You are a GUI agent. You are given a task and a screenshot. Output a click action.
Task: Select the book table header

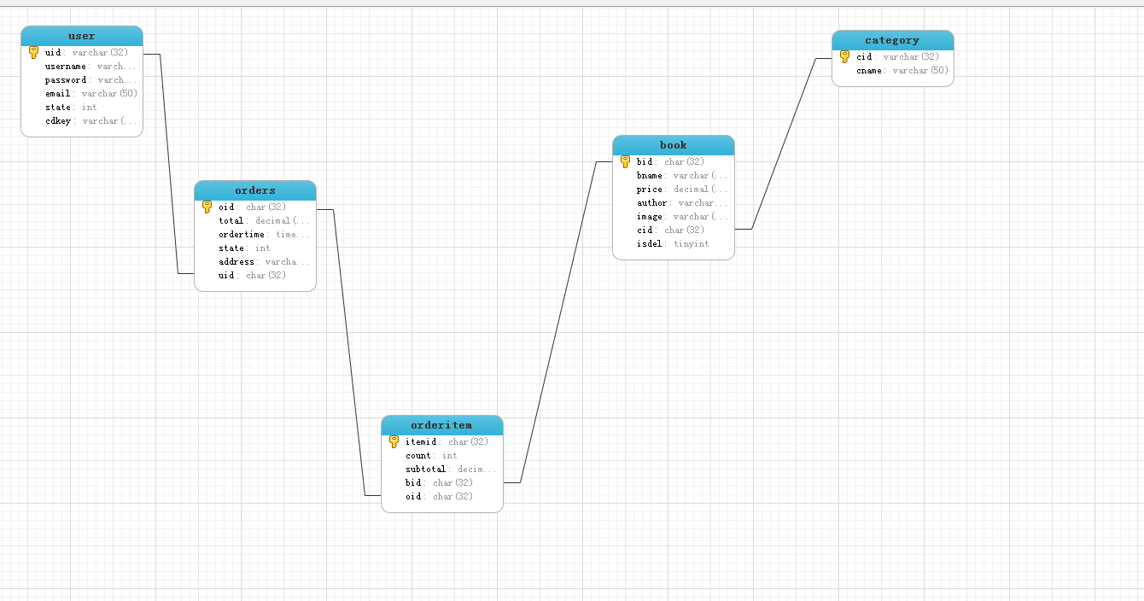pyautogui.click(x=674, y=145)
